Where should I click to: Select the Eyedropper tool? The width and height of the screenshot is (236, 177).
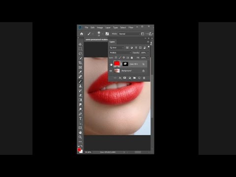tap(80, 72)
